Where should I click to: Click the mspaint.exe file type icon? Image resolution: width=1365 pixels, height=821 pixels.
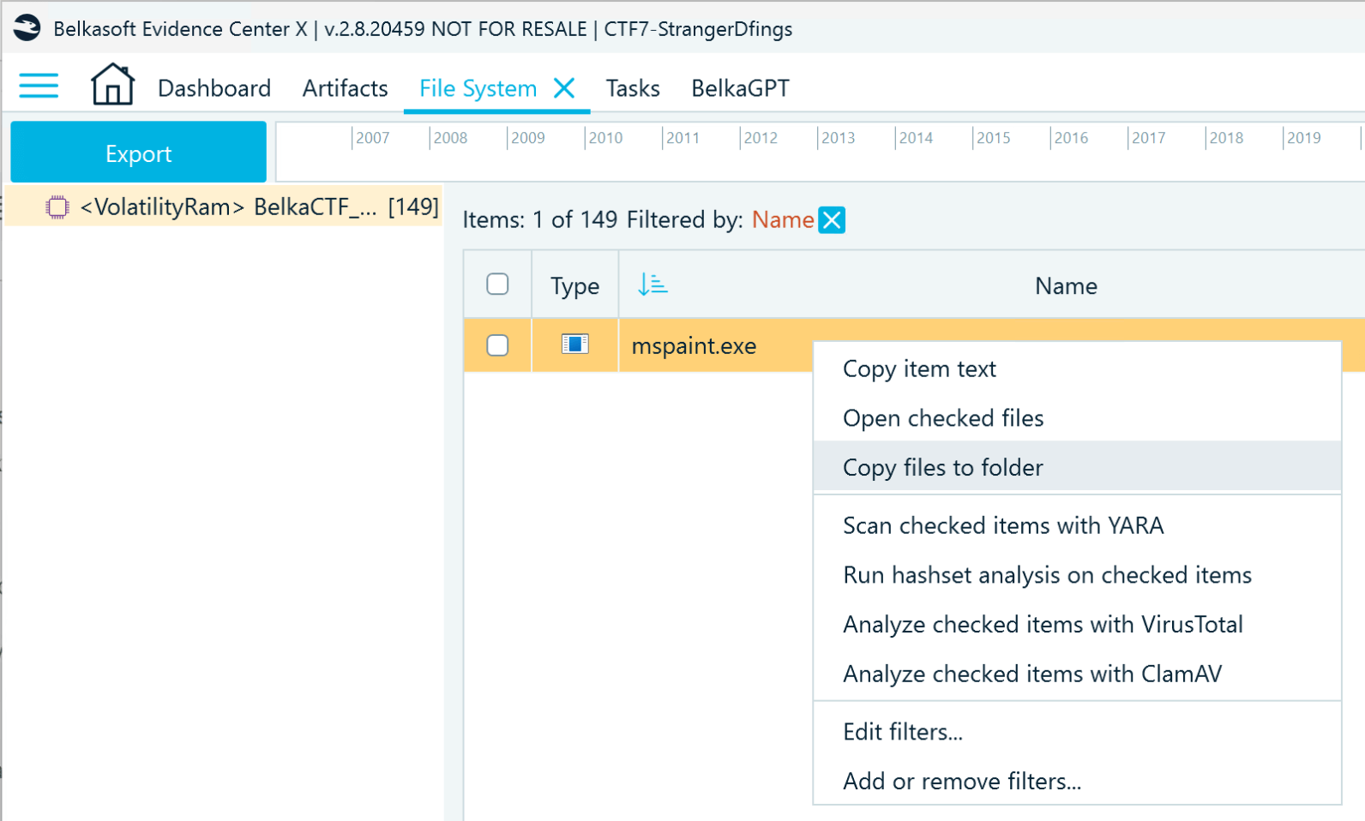tap(574, 345)
